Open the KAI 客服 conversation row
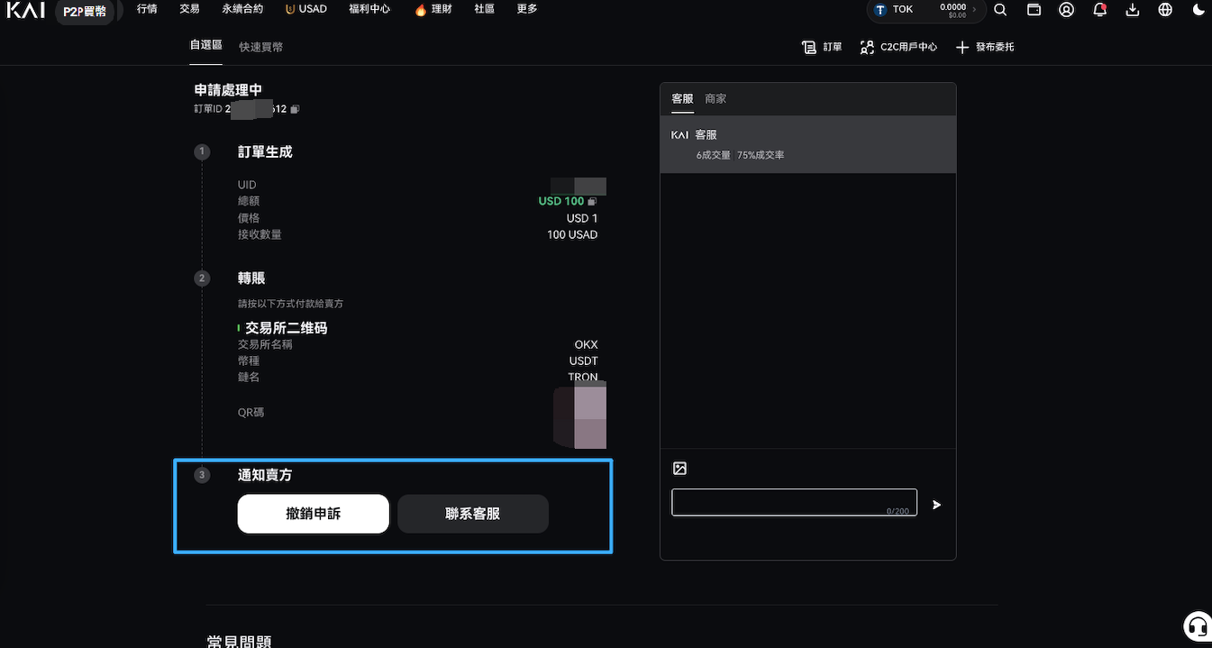Screen dimensions: 1212x648 coord(807,144)
